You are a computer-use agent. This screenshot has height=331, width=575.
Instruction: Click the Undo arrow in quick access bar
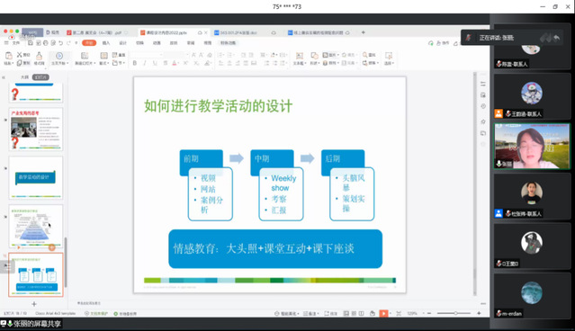tap(60, 43)
